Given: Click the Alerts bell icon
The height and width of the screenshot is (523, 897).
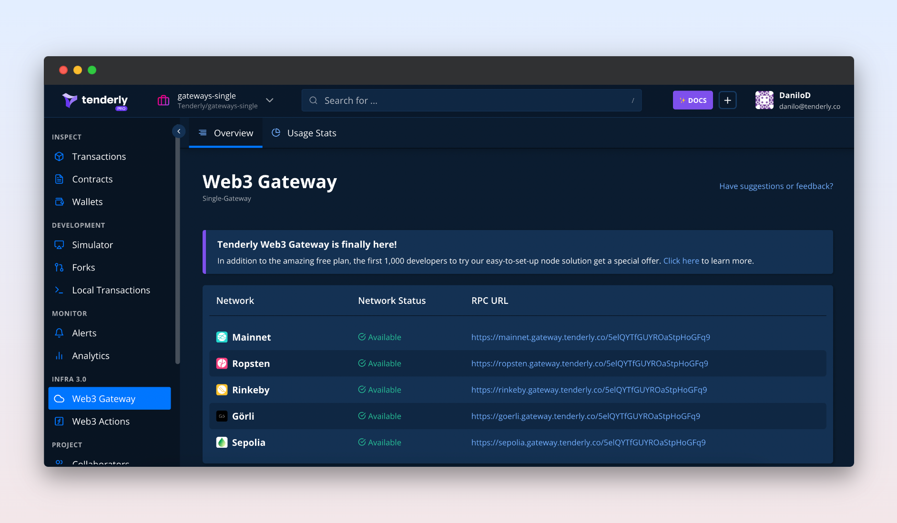Looking at the screenshot, I should point(59,333).
